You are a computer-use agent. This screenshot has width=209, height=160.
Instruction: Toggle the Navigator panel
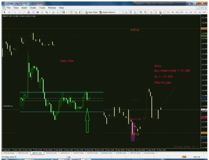tap(76, 12)
